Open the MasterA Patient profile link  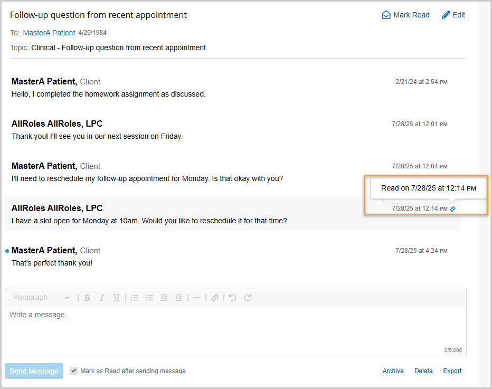click(49, 33)
